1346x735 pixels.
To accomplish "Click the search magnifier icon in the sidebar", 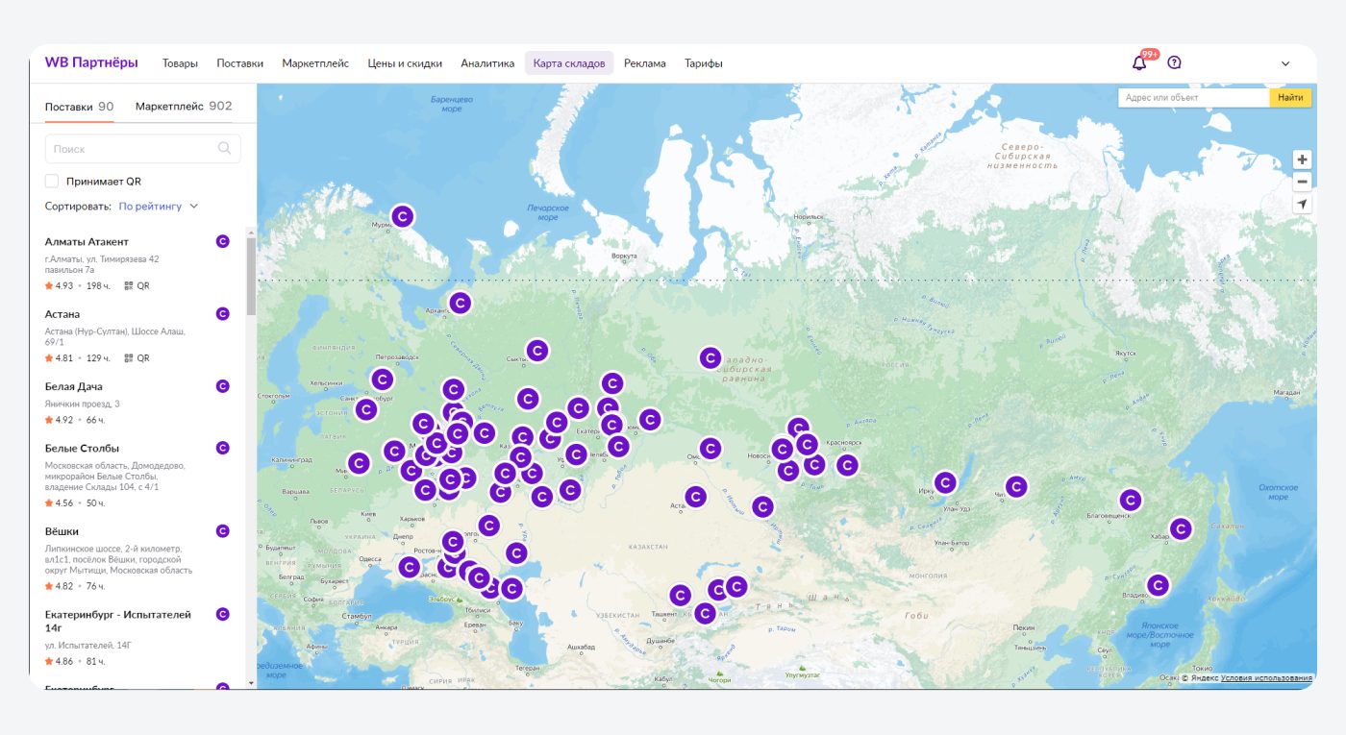I will pos(225,148).
